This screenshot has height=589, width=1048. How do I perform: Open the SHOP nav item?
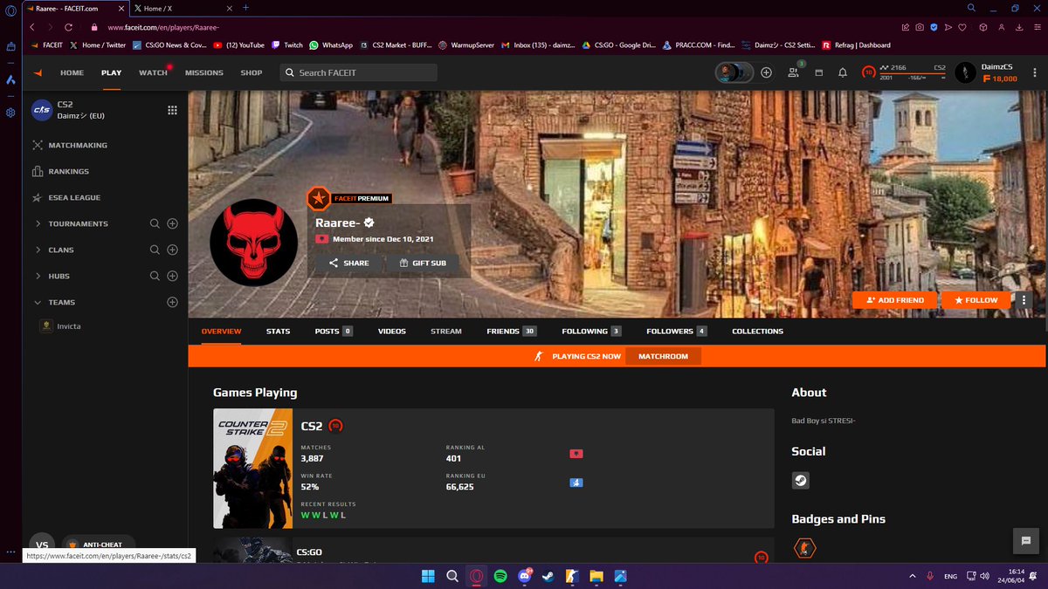point(252,72)
